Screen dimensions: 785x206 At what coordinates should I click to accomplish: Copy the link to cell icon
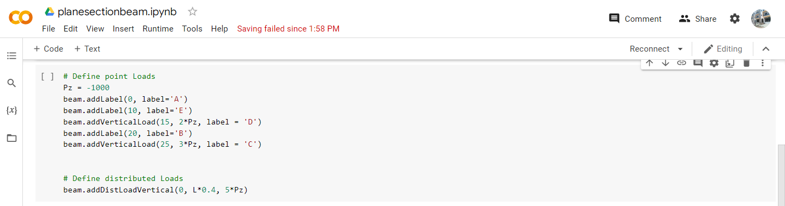tap(681, 63)
